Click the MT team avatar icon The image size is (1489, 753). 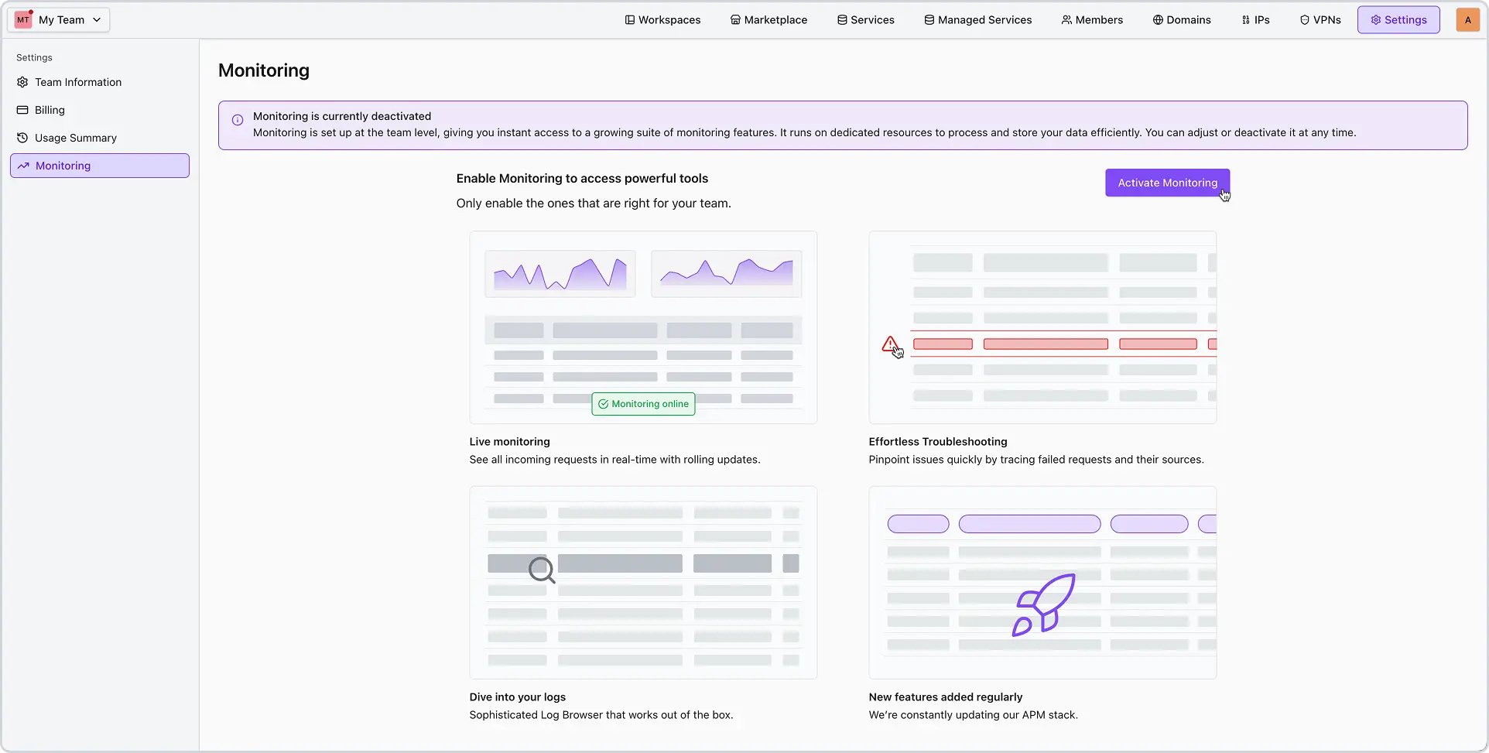[x=23, y=20]
